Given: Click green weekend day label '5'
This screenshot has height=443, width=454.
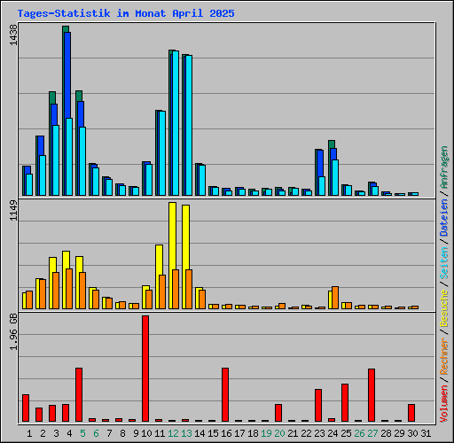Looking at the screenshot, I should coord(82,433).
